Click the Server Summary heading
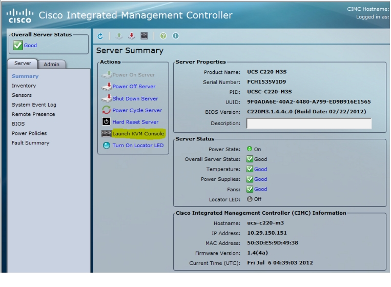 click(x=130, y=51)
